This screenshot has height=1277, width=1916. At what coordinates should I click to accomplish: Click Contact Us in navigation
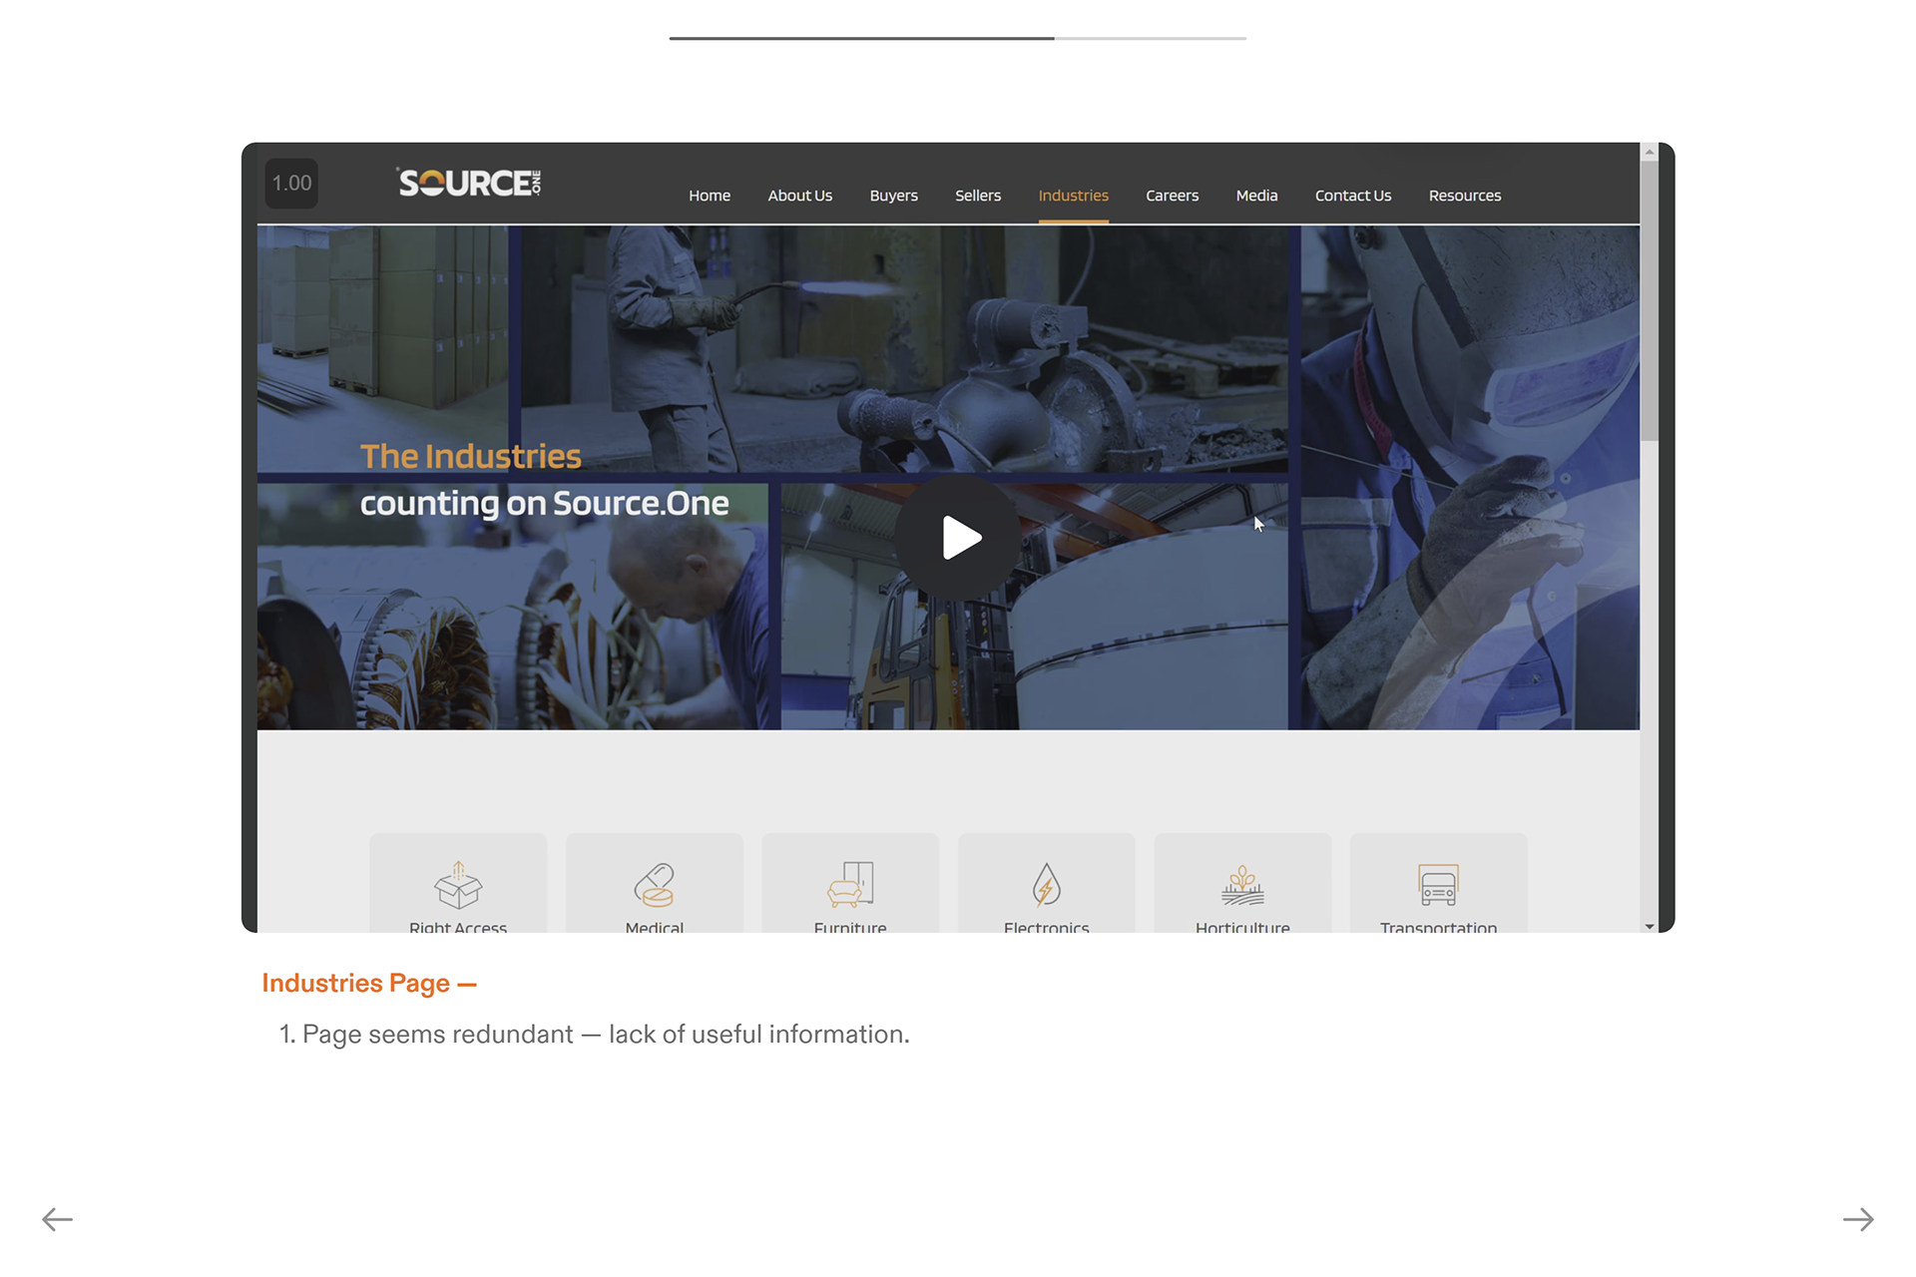tap(1352, 196)
